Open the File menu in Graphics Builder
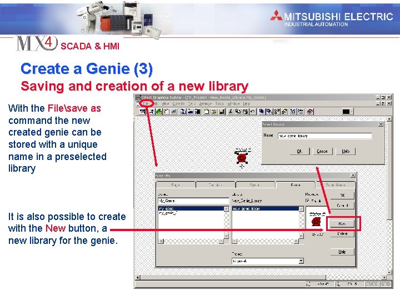Viewport: 400px width, 300px height. coord(146,103)
